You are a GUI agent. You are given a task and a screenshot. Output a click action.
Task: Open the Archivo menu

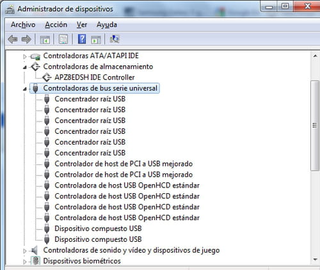tap(23, 24)
